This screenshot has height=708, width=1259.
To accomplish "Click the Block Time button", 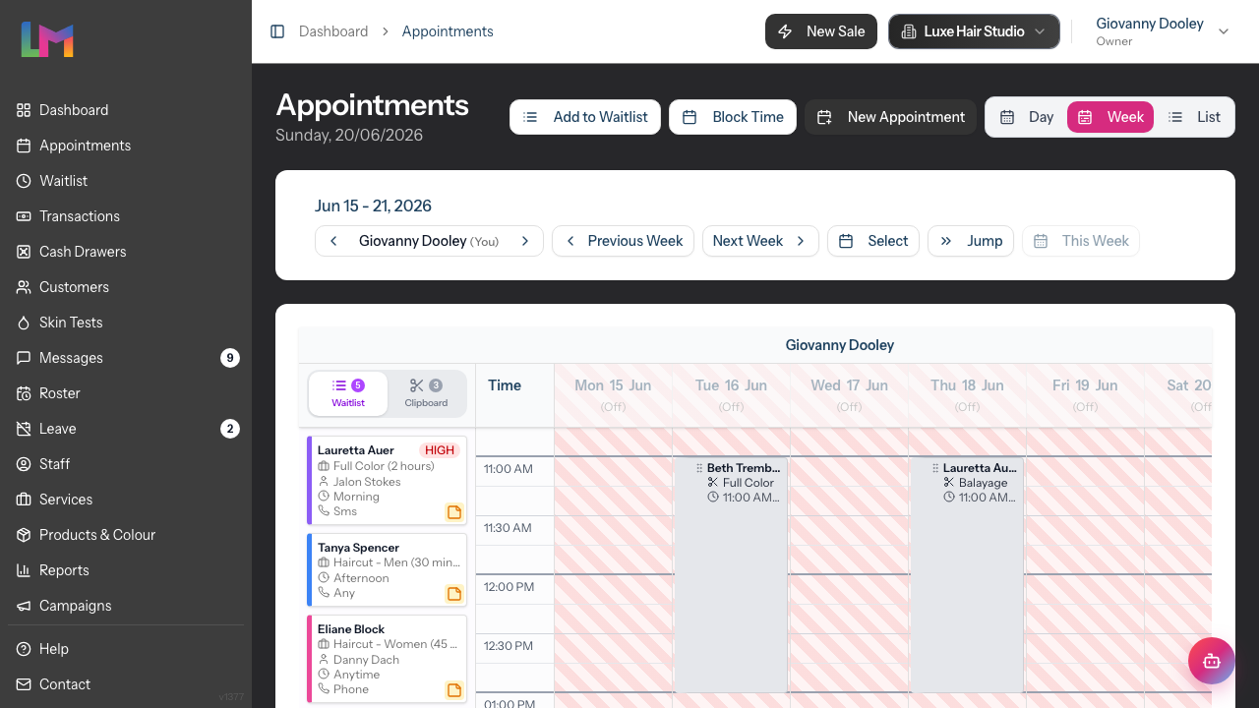I will point(733,117).
